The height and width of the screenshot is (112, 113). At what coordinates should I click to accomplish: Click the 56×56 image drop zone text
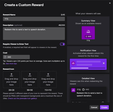[x=30, y=82]
